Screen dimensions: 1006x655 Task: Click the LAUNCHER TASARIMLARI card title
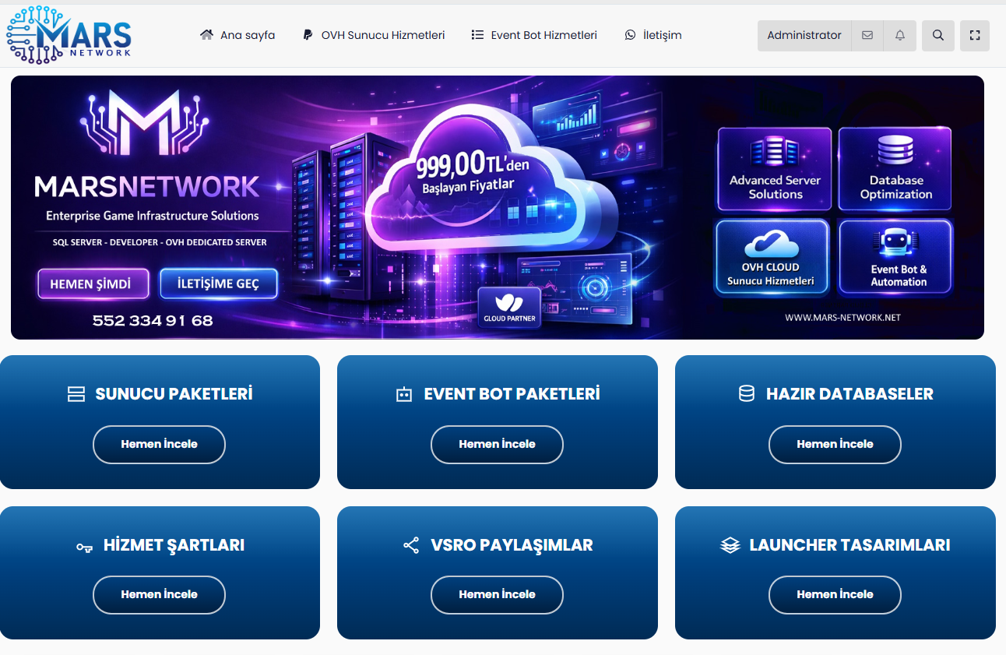click(849, 545)
